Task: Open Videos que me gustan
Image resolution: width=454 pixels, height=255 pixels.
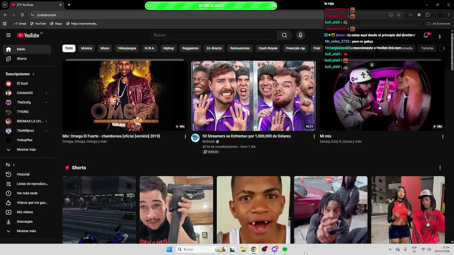Action: pyautogui.click(x=27, y=203)
